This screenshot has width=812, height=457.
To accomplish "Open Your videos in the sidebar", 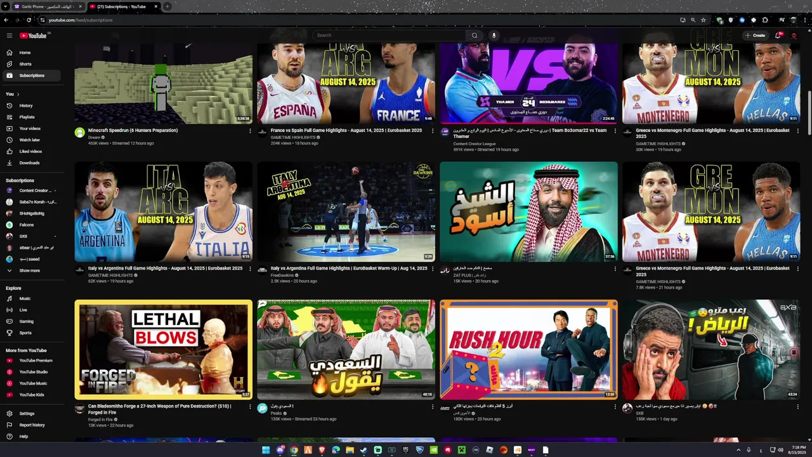I will click(31, 128).
